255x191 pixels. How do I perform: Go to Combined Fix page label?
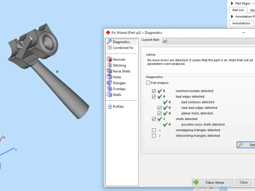click(x=123, y=48)
